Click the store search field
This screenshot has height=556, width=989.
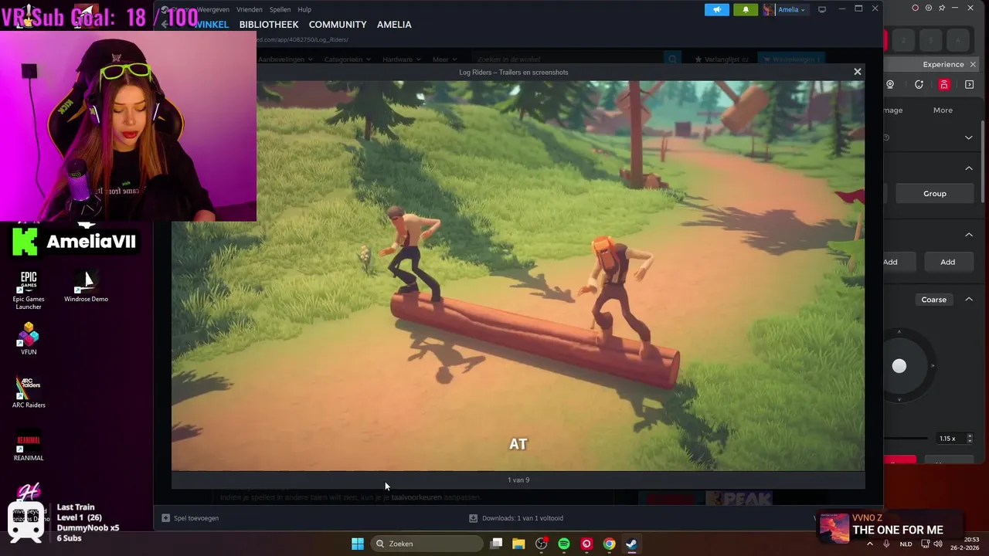(568, 59)
